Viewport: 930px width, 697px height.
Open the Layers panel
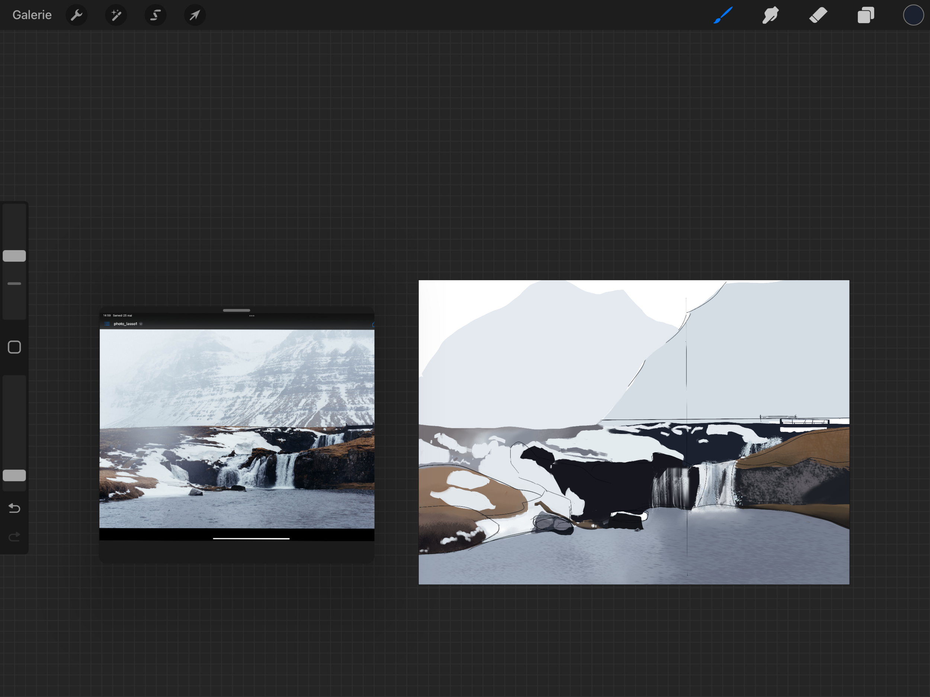[x=866, y=16]
